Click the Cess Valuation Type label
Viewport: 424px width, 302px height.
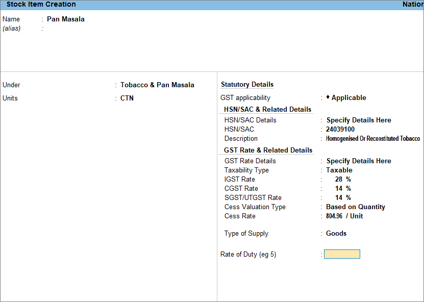coord(255,207)
